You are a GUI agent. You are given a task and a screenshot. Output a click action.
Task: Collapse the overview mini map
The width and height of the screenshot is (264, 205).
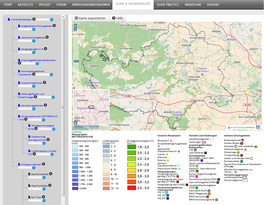[x=75, y=123]
